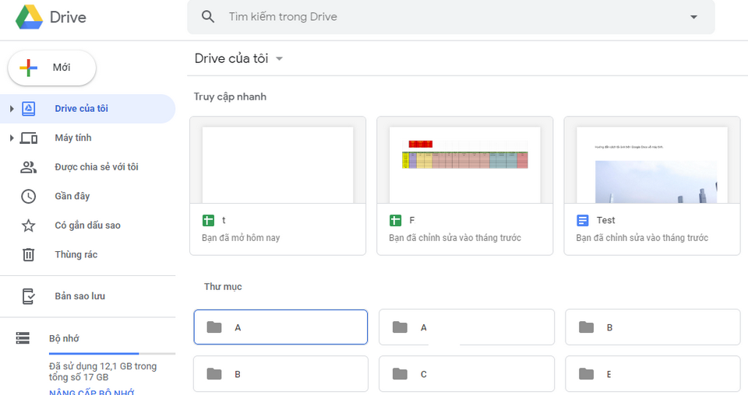This screenshot has width=748, height=395.
Task: Click the search magnifier icon
Action: pos(208,16)
